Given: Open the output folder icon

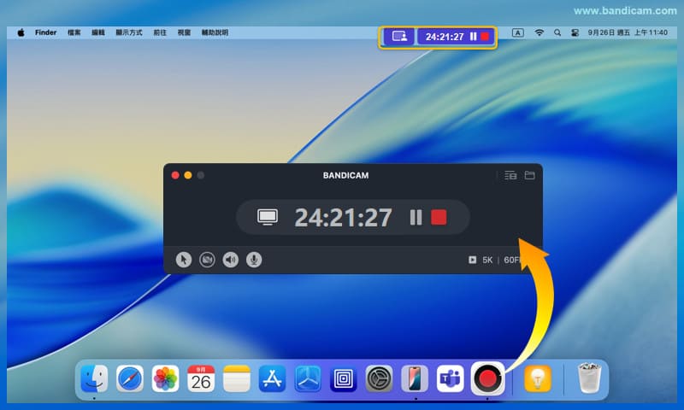Looking at the screenshot, I should click(x=529, y=175).
